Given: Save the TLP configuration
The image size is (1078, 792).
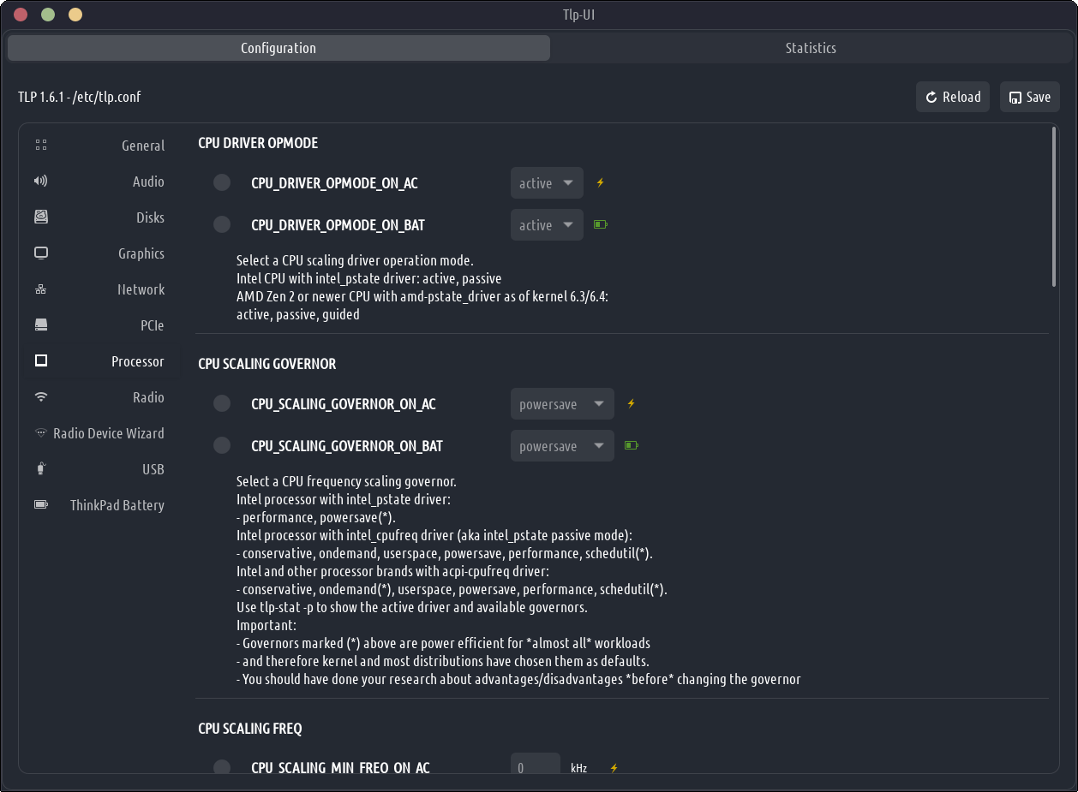Looking at the screenshot, I should pos(1030,97).
